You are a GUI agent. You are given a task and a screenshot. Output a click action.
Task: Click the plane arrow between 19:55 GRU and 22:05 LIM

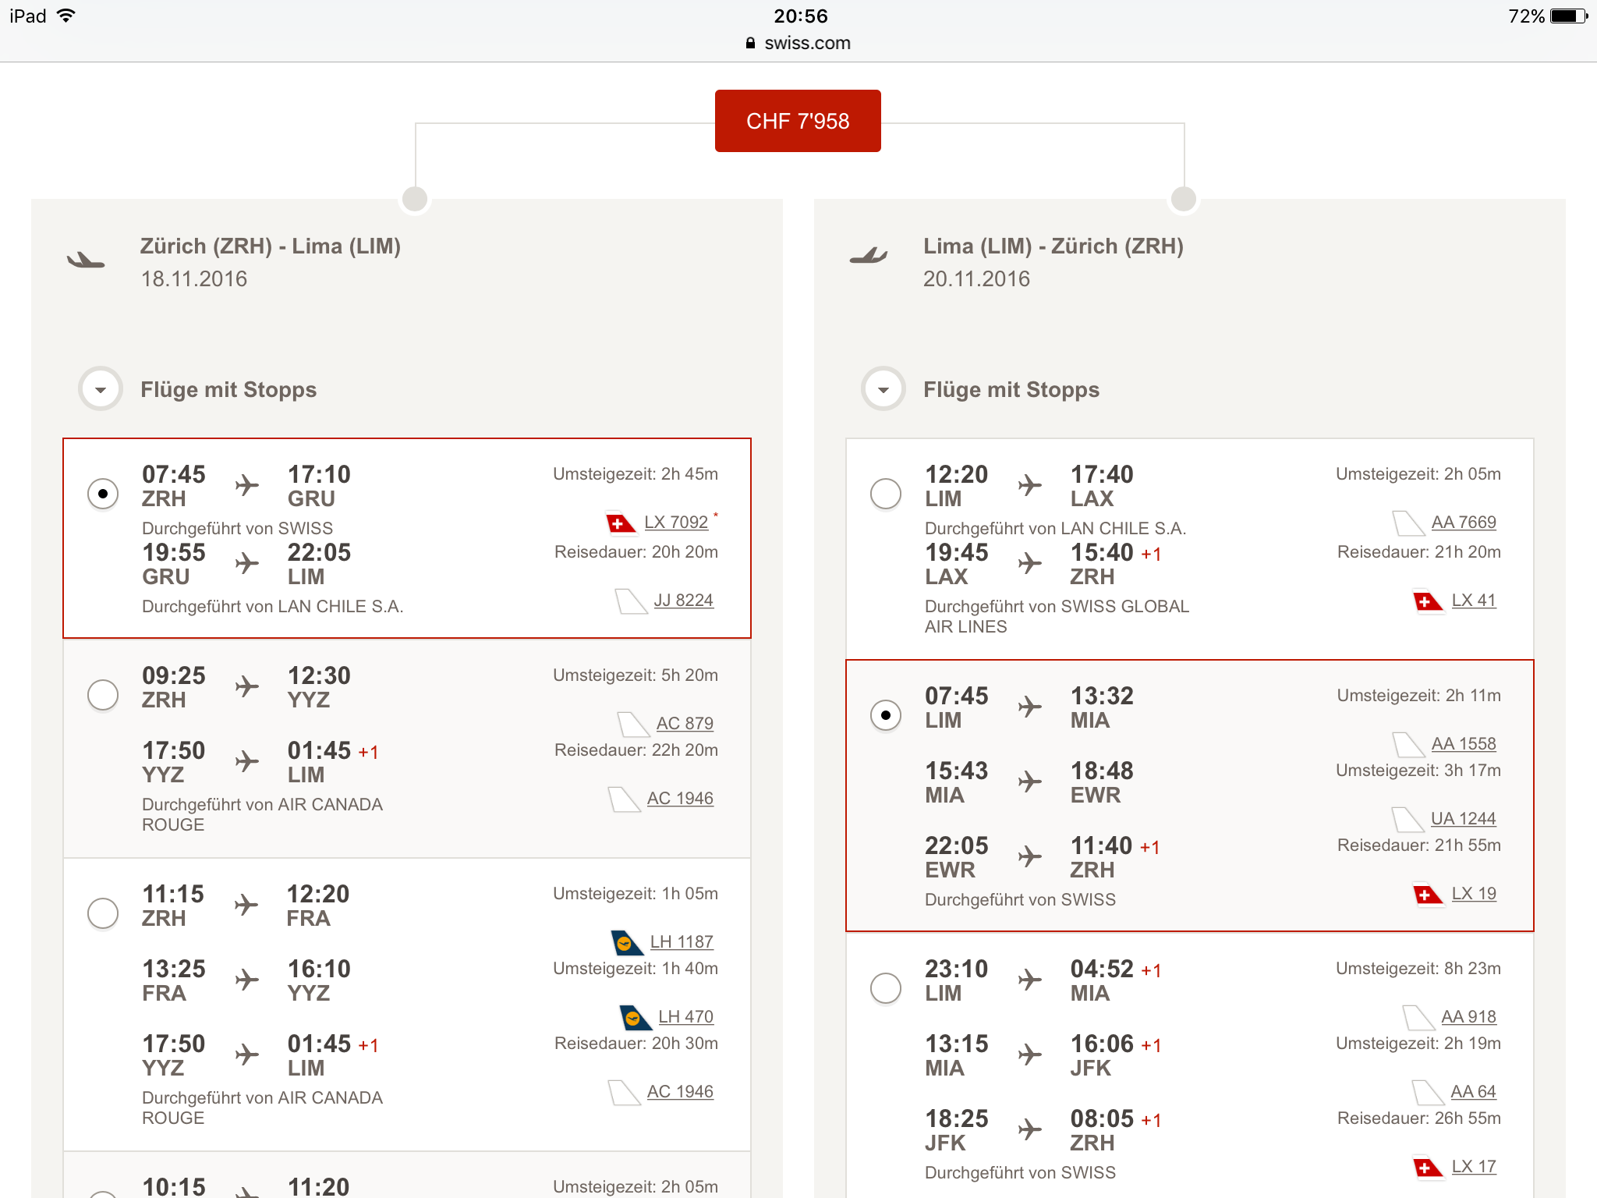[246, 563]
